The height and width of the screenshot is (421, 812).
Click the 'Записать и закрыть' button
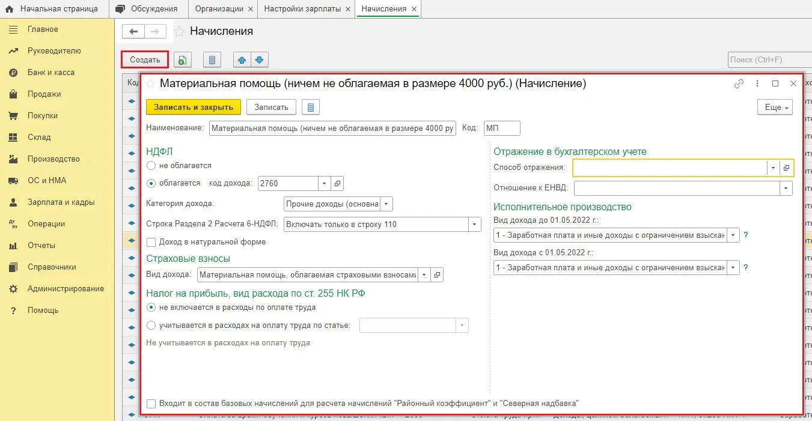[x=193, y=107]
